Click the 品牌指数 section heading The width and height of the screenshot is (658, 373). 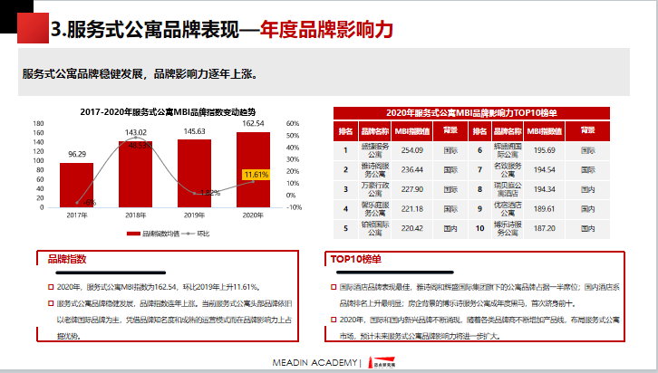[68, 259]
